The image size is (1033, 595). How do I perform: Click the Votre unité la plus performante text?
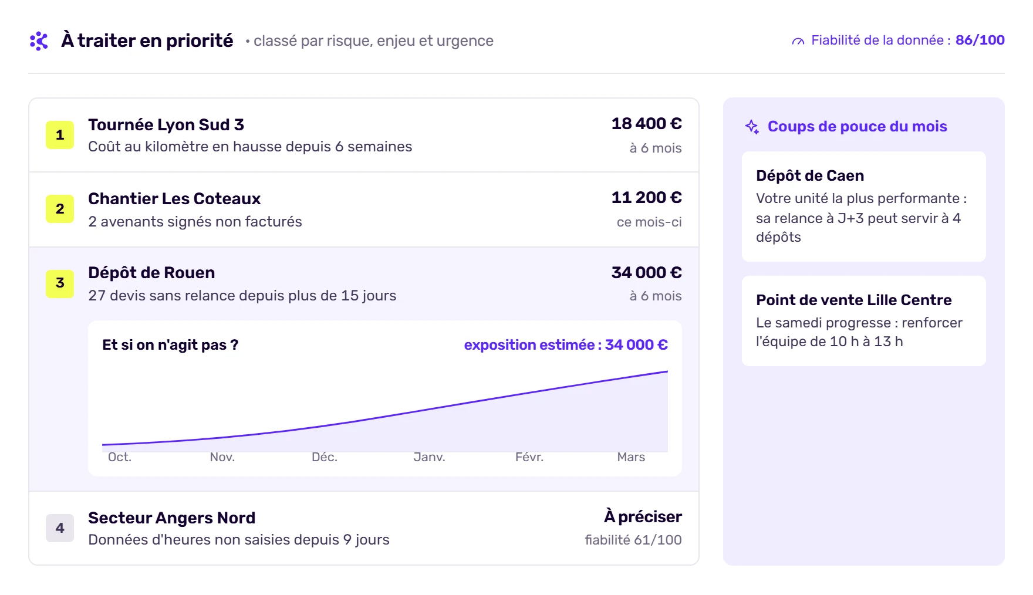pyautogui.click(x=862, y=218)
